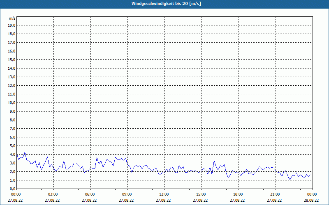The image size is (329, 205).
Task: Click the '19,0' y-axis label
Action: point(12,25)
